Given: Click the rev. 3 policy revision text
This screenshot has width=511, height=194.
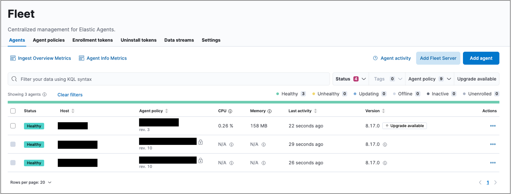Looking at the screenshot, I should (x=144, y=130).
